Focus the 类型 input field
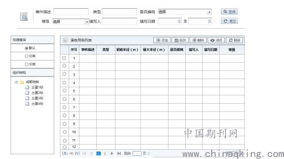Image resolution: width=284 pixels, height=159 pixels. (120, 12)
